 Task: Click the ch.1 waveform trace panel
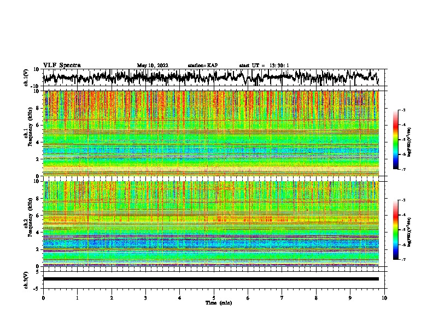(x=215, y=77)
